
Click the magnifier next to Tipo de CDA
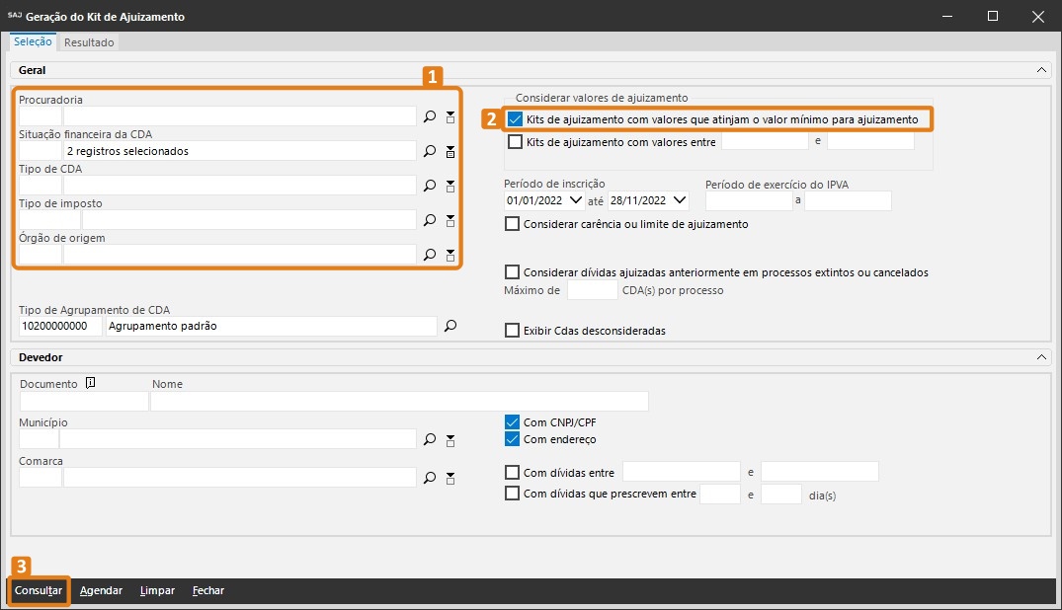(430, 186)
